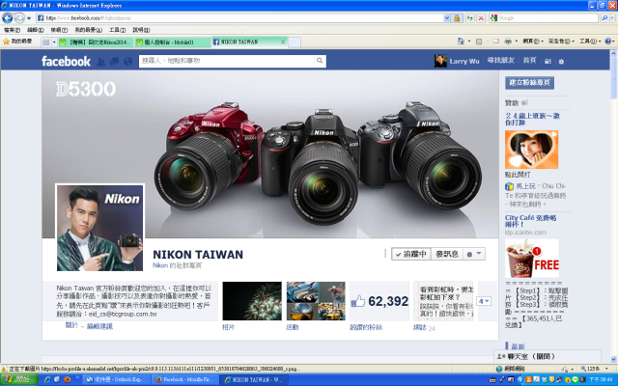The width and height of the screenshot is (618, 386).
Task: Click the browser Forward arrow button
Action: pos(19,18)
